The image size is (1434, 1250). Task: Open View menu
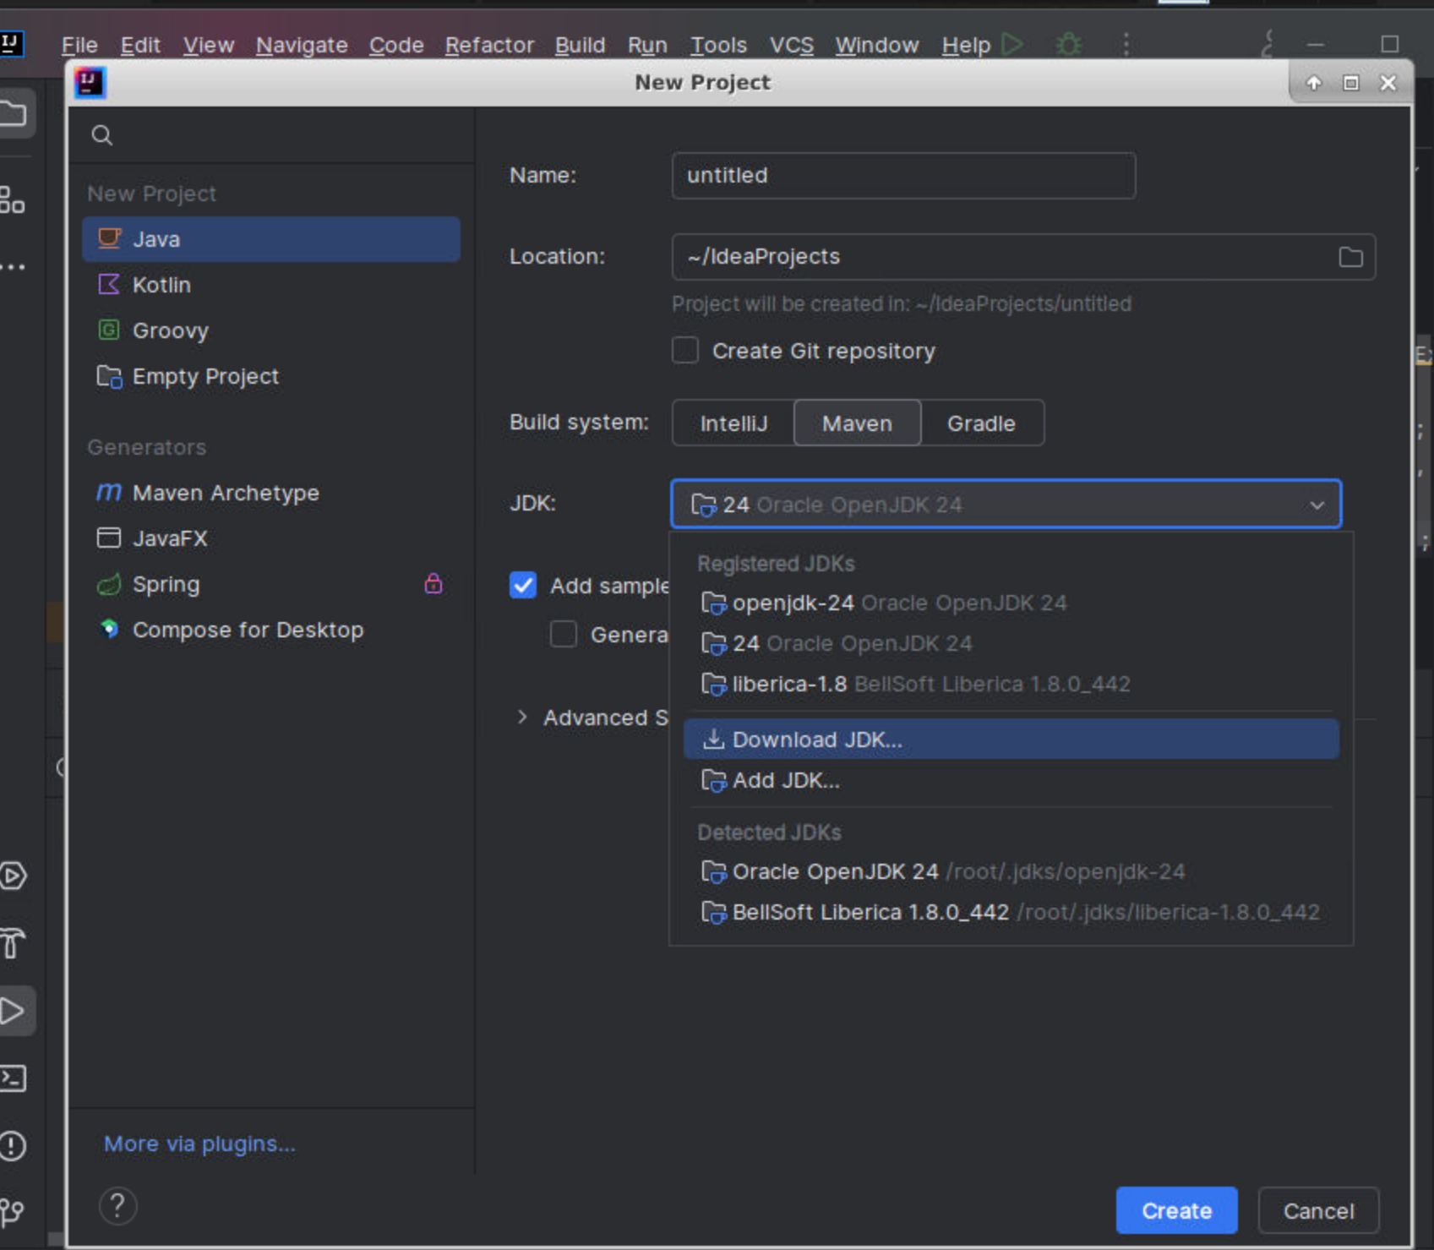click(209, 45)
